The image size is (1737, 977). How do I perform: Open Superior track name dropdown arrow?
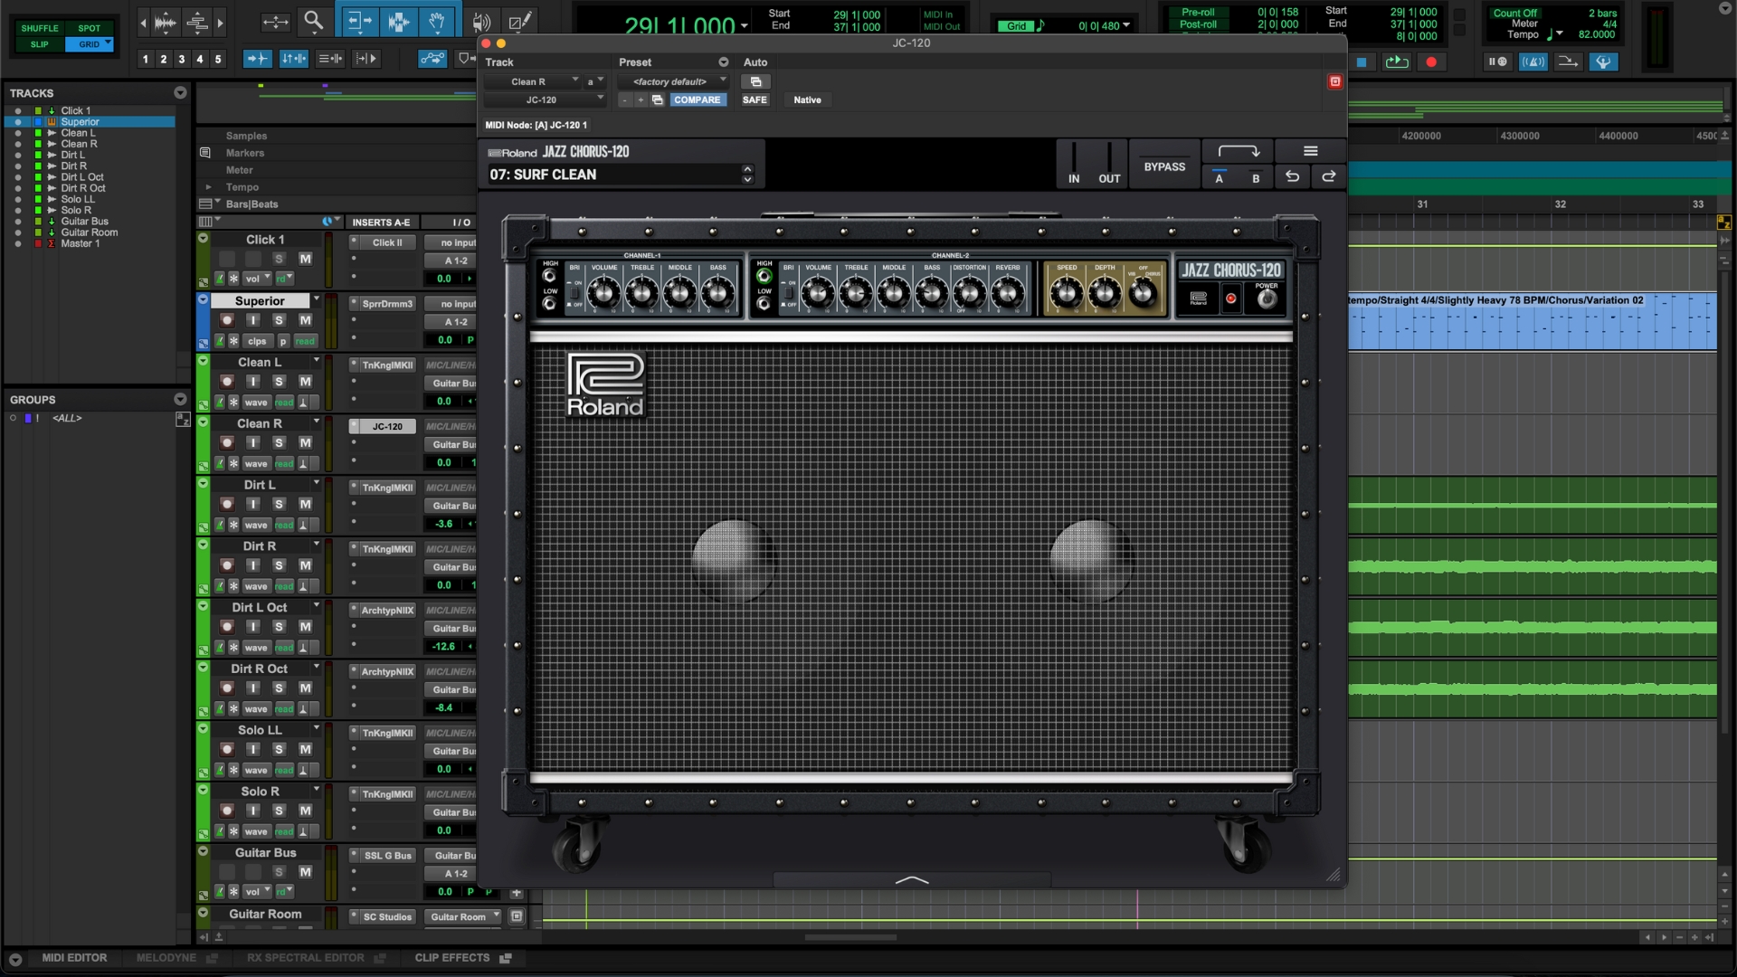tap(316, 299)
